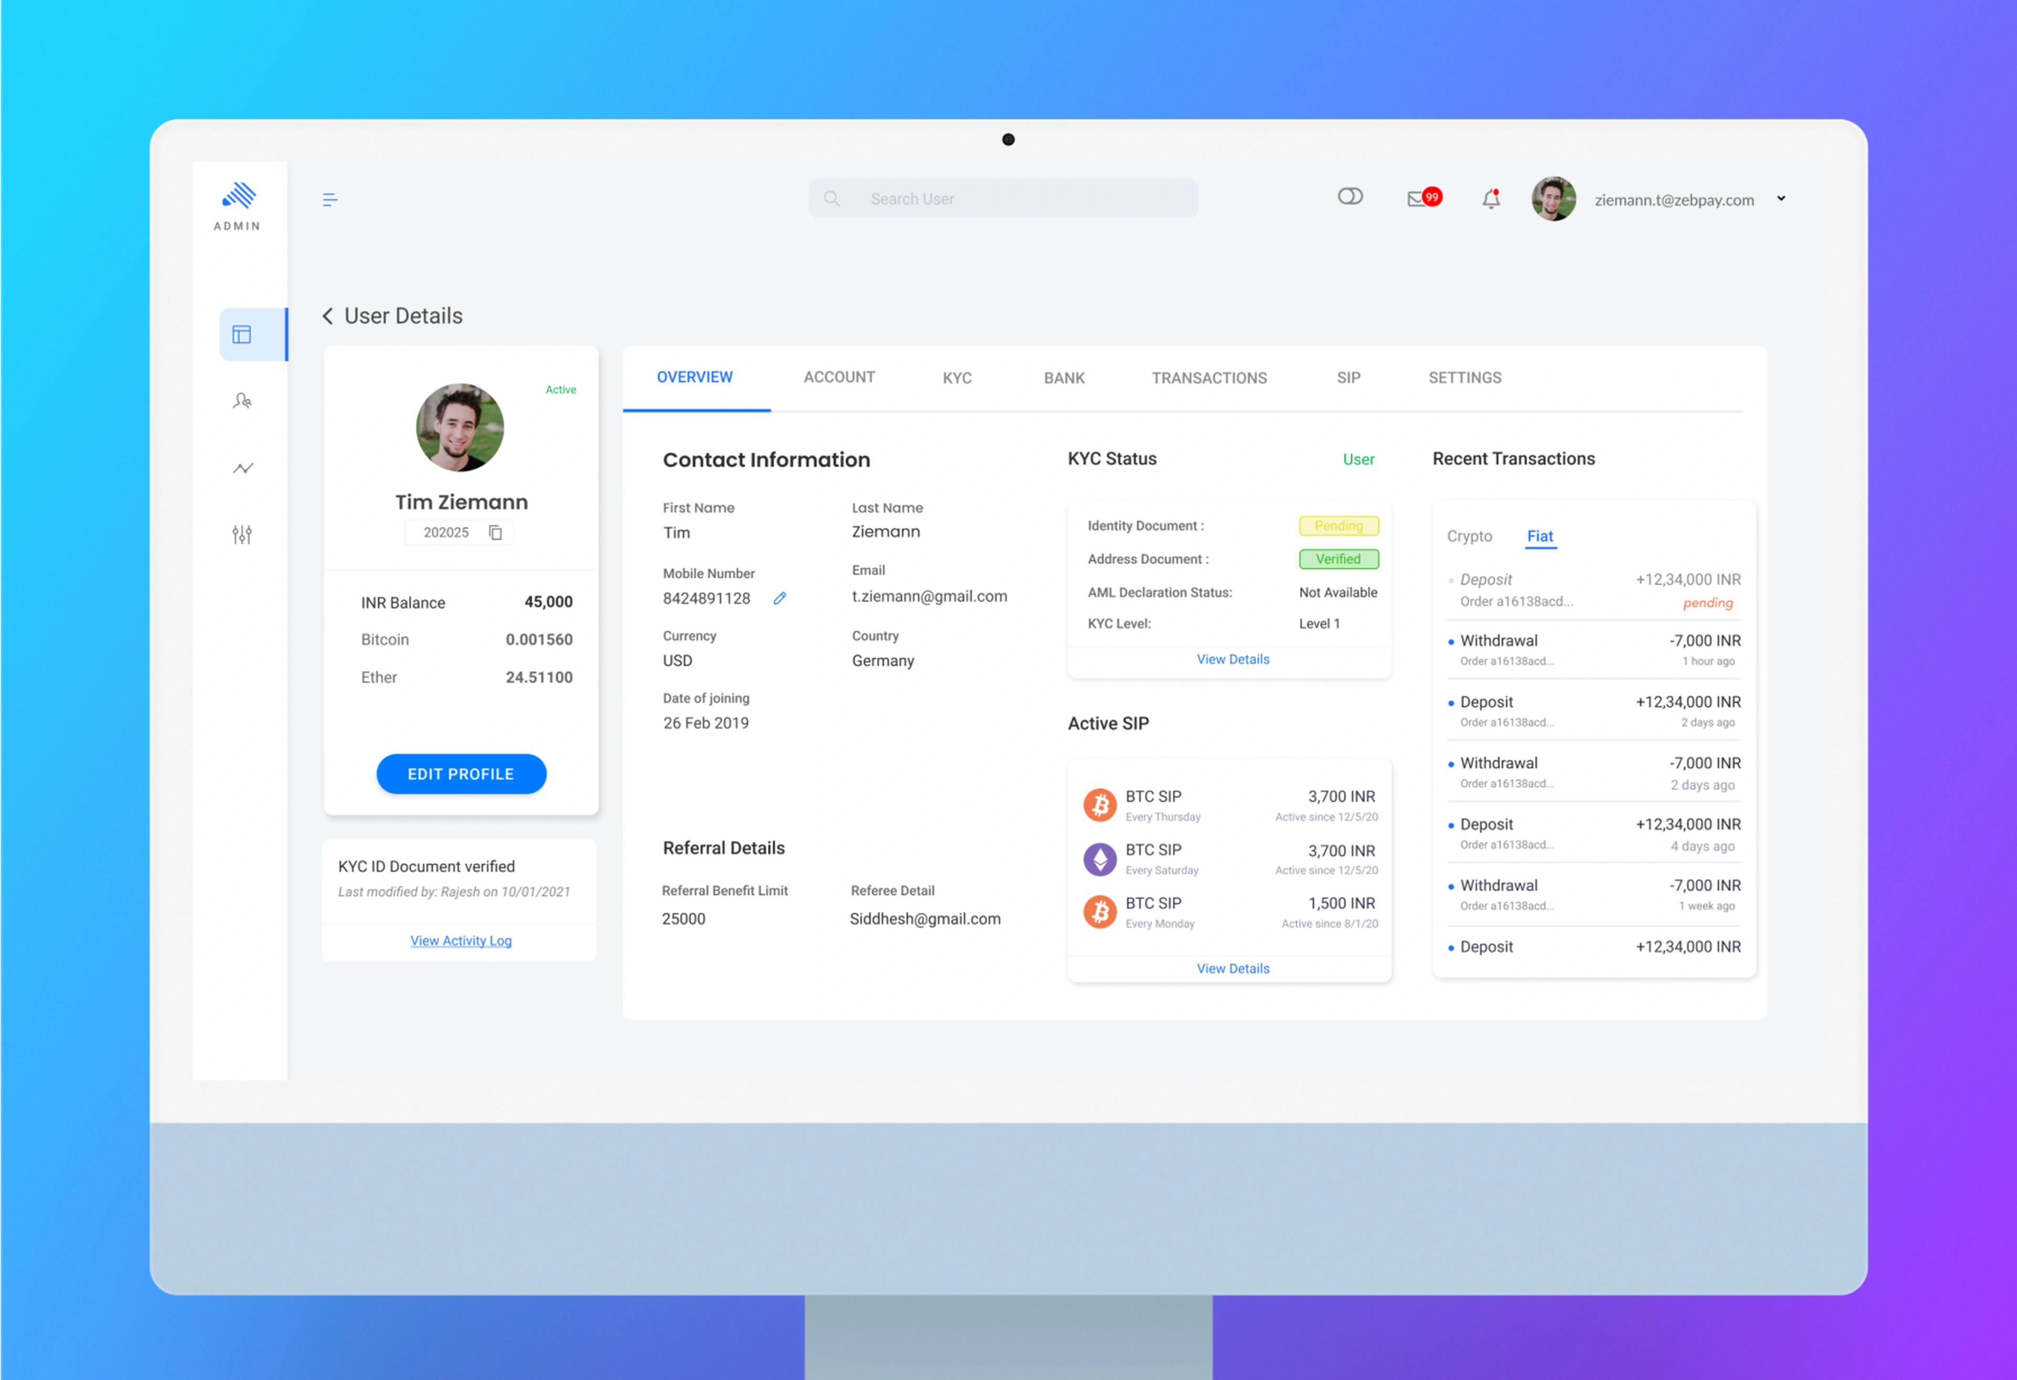Switch Recent Transactions to Crypto view
Screen dimensions: 2017x1380
(1469, 536)
